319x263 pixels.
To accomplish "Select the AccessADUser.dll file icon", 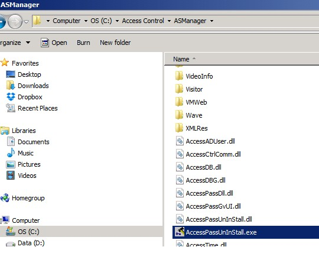I will pyautogui.click(x=180, y=141).
